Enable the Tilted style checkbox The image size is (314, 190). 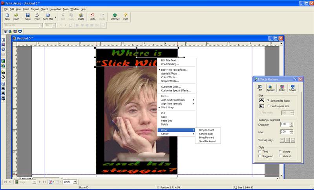pyautogui.click(x=260, y=151)
